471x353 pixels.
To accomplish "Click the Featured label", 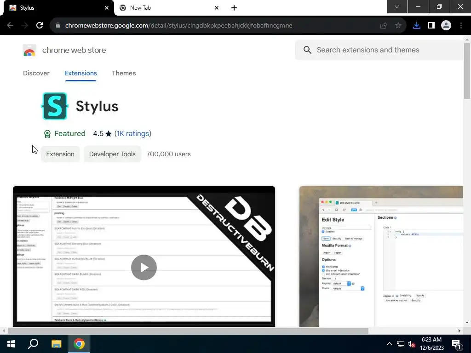I will 70,134.
